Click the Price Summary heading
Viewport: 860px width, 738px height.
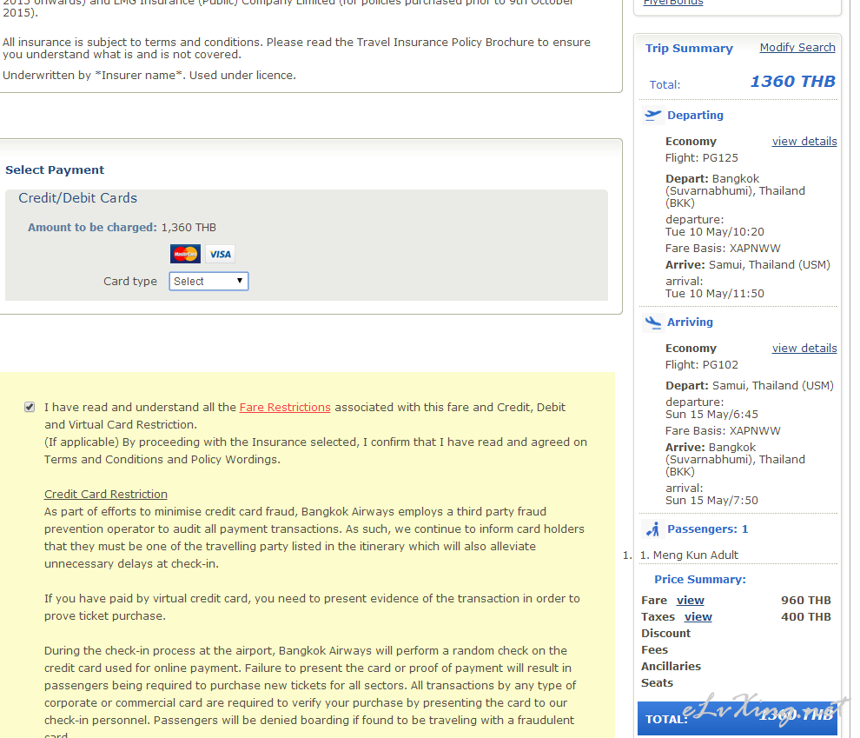click(700, 580)
